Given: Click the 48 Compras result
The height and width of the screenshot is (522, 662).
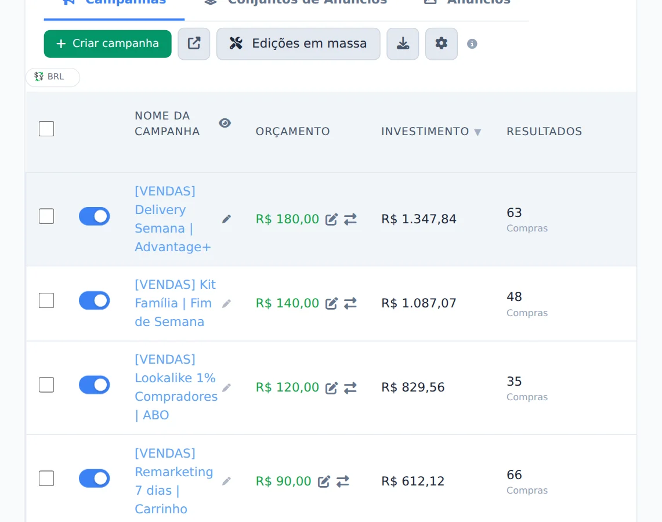Looking at the screenshot, I should point(527,304).
